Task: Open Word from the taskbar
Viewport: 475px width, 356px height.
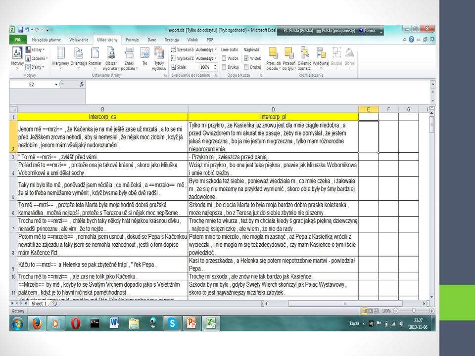Action: coord(114,323)
